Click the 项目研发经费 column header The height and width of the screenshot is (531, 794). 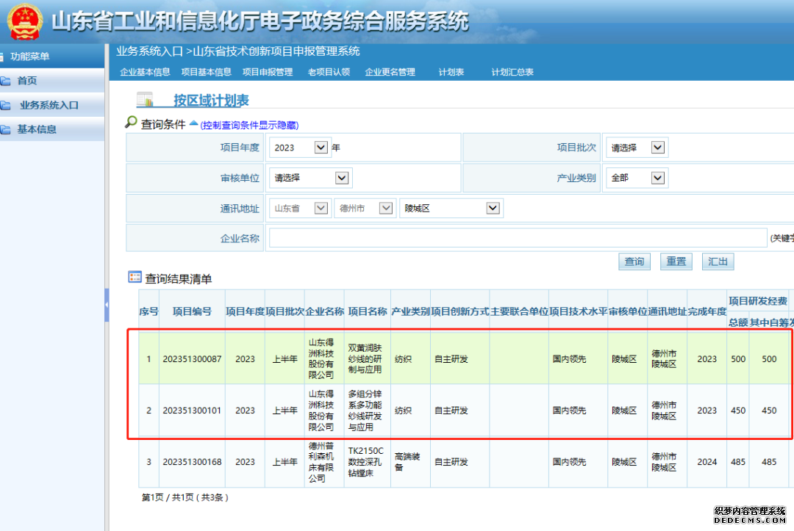[x=758, y=301]
